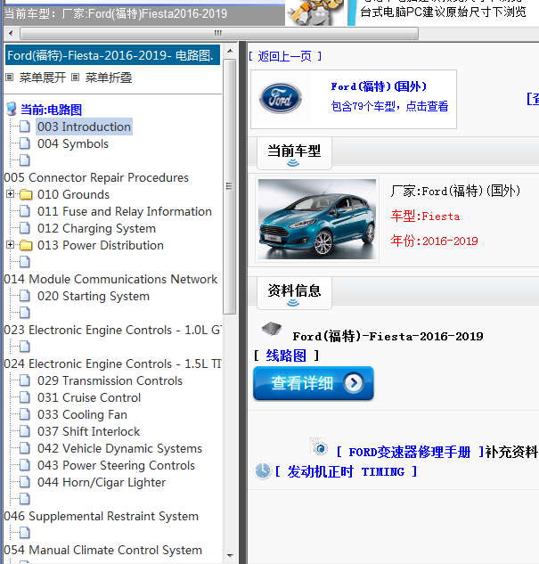The image size is (539, 564).
Task: Open the 发动机正时 TIMING link
Action: click(x=347, y=471)
